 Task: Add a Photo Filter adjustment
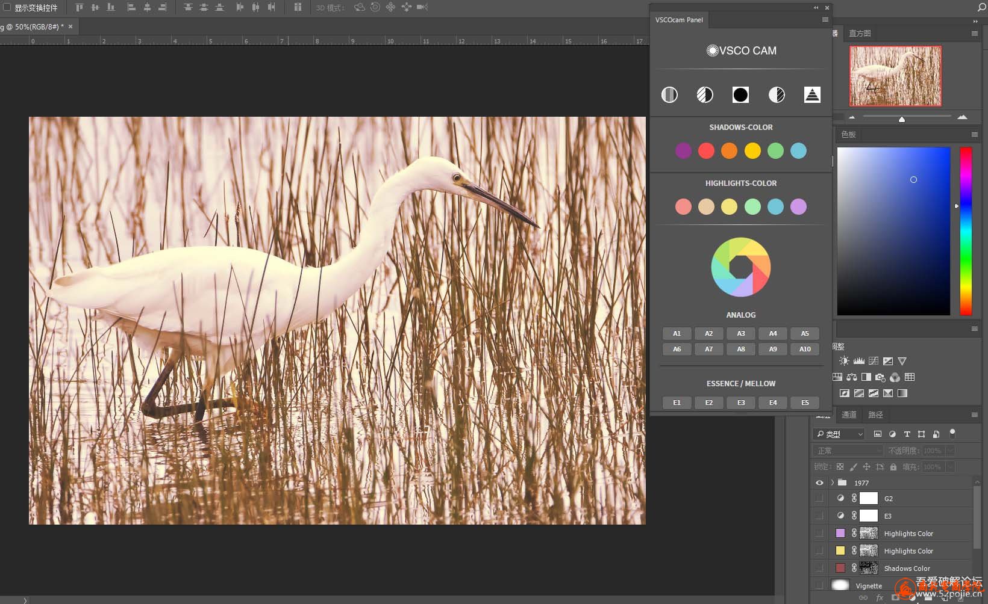coord(880,377)
